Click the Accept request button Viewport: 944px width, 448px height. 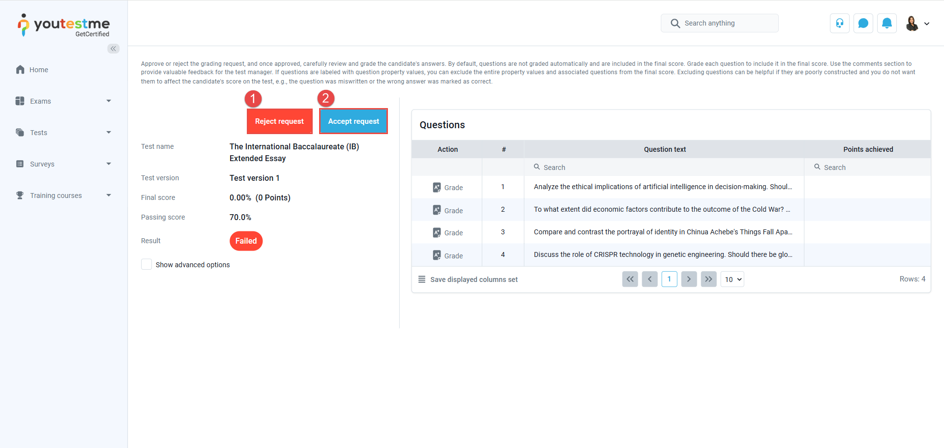[x=354, y=121]
